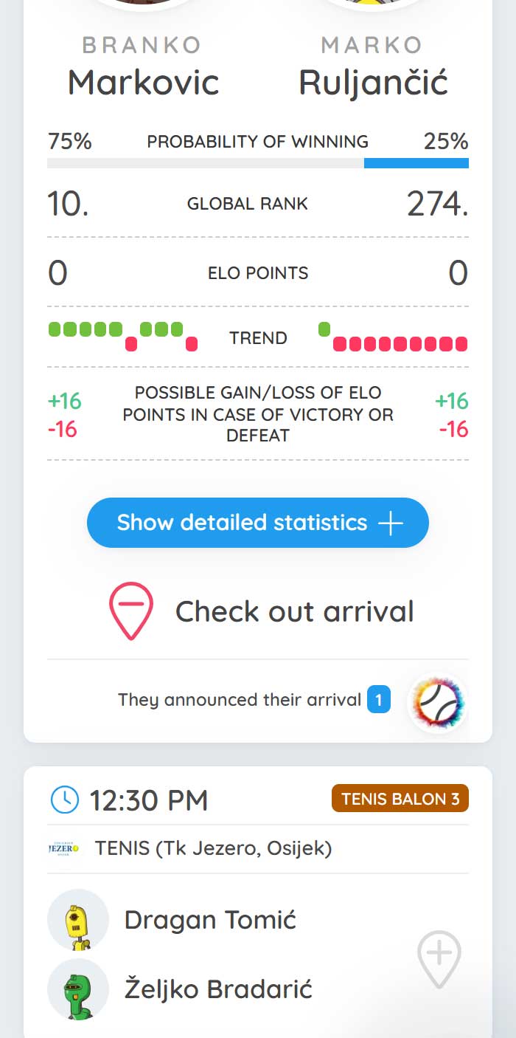Open TENIS (Tk Jezero, Osijek) venue text
The width and height of the screenshot is (516, 1038).
[213, 849]
